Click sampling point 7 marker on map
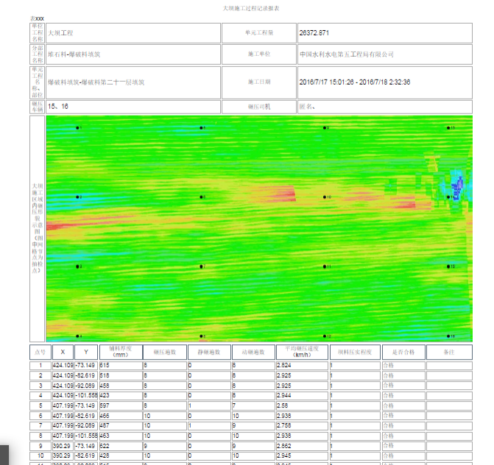 [201, 266]
